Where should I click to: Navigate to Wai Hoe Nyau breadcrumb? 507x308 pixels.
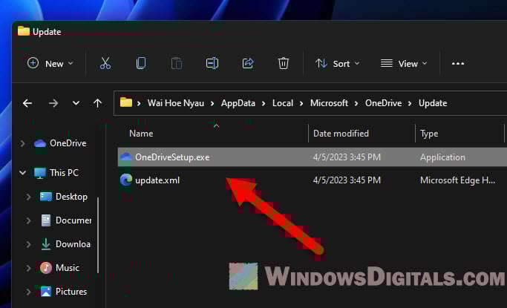(176, 103)
